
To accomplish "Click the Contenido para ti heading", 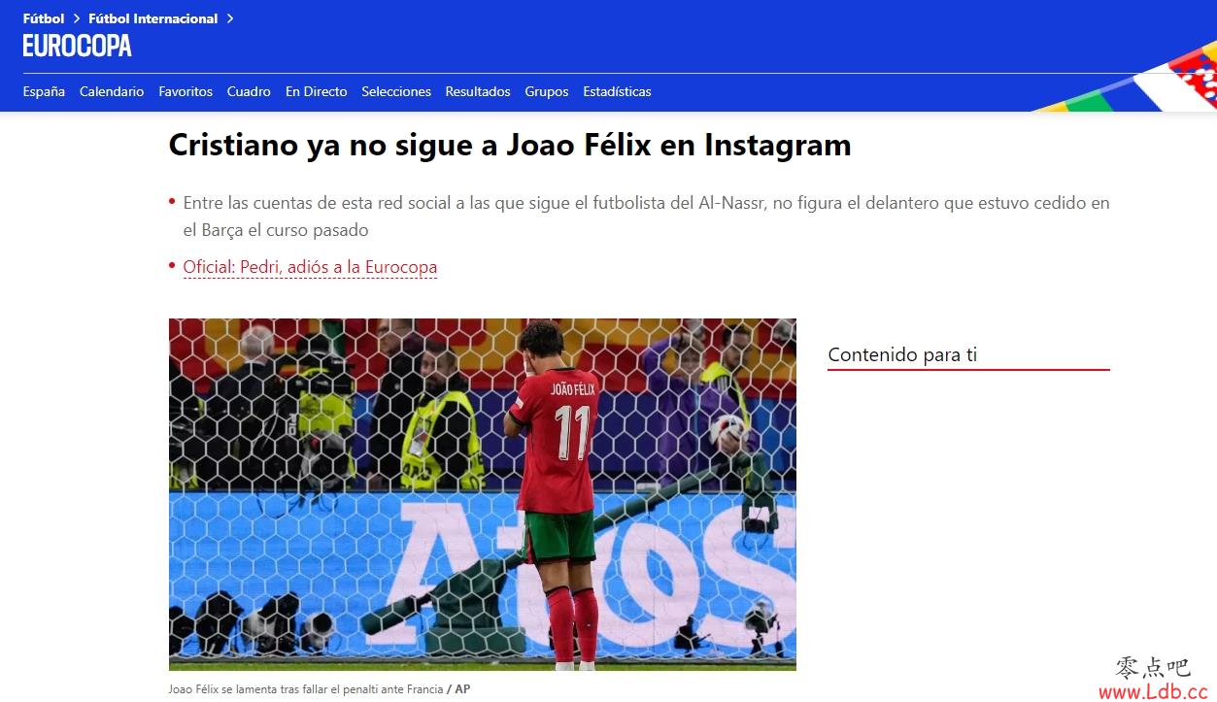I will (902, 354).
